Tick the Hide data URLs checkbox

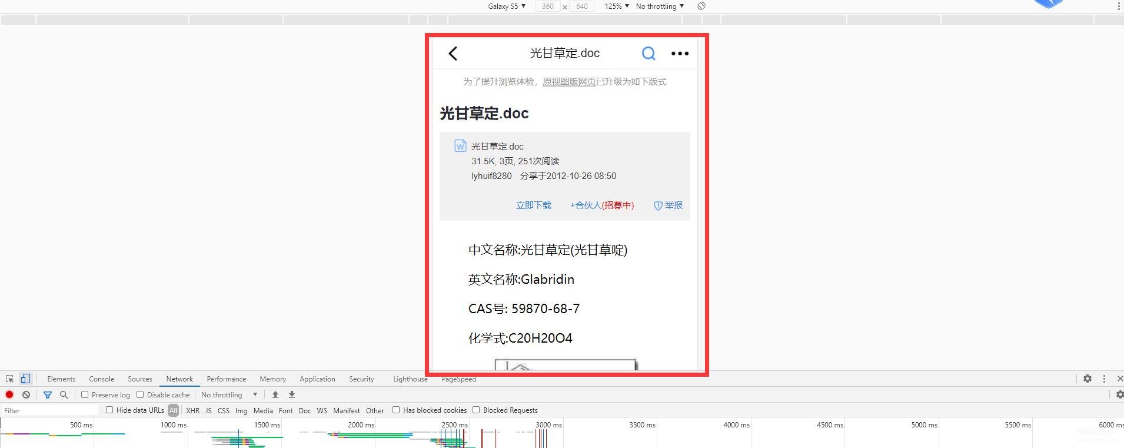coord(109,410)
